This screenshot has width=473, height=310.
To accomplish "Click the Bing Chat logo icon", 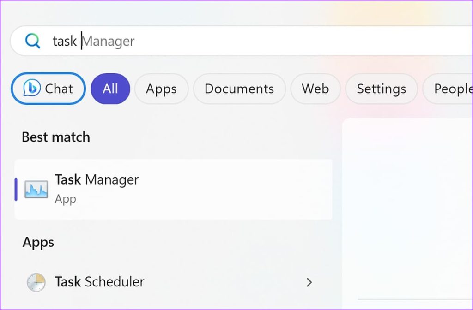I will pos(32,88).
